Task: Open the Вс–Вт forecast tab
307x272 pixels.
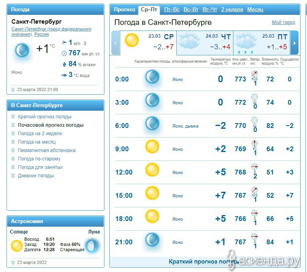Action: 191,9
